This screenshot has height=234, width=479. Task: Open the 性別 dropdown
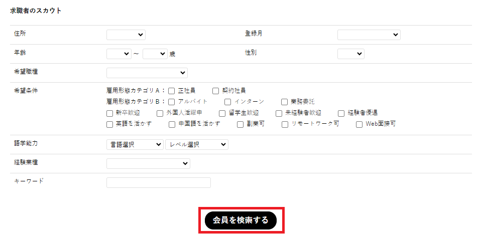[350, 54]
